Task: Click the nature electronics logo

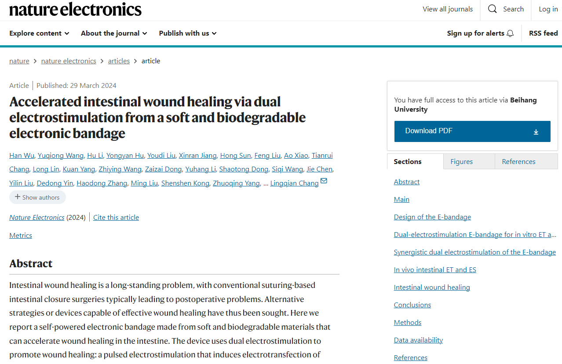Action: tap(75, 9)
